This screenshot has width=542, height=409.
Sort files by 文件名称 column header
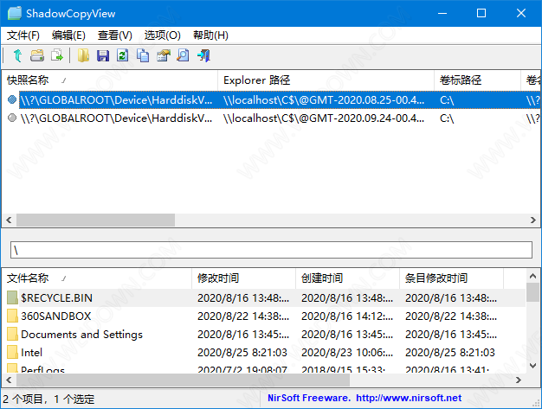click(97, 278)
